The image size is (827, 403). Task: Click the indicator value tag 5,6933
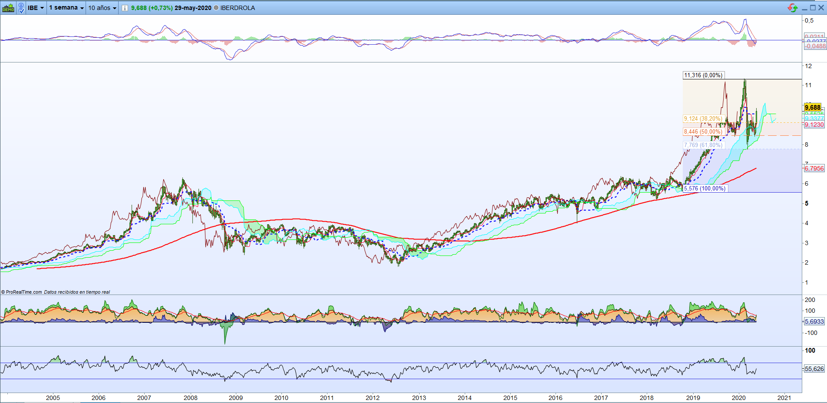coord(814,321)
